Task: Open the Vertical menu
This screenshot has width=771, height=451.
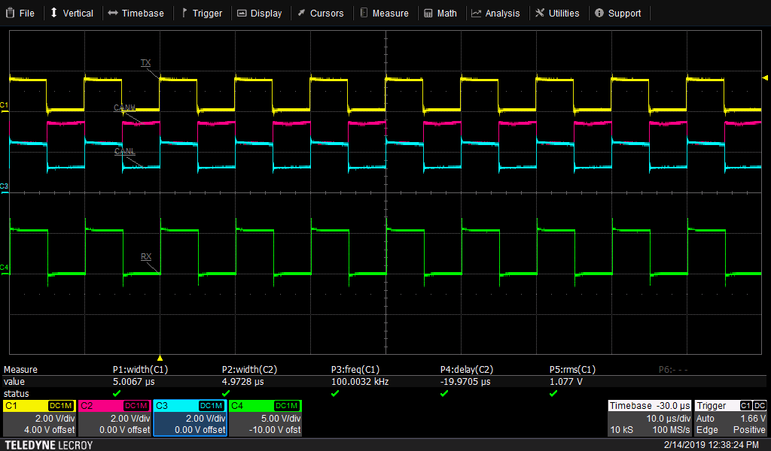Action: pyautogui.click(x=72, y=14)
